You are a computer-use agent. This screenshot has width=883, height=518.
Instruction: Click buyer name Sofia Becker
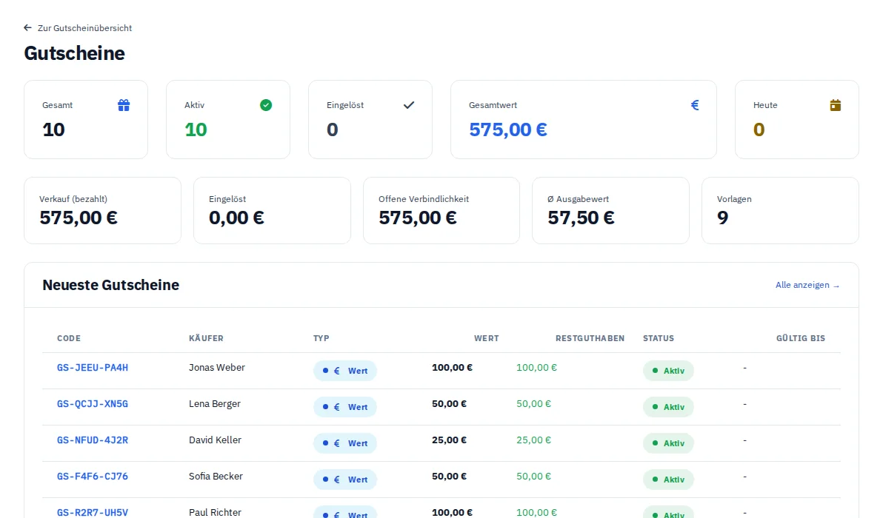[216, 477]
